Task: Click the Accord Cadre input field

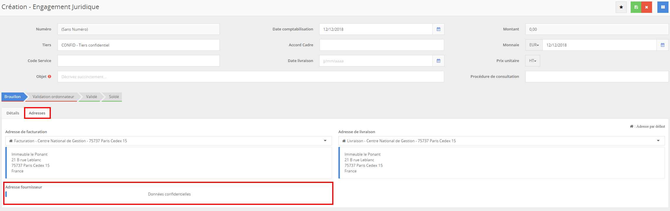Action: (x=381, y=45)
